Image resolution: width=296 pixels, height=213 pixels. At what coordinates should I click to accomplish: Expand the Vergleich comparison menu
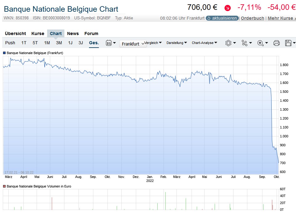pos(153,43)
